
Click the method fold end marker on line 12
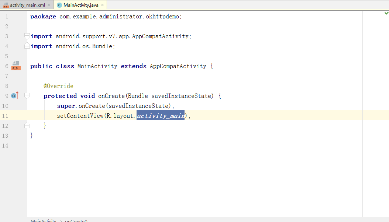tap(27, 126)
